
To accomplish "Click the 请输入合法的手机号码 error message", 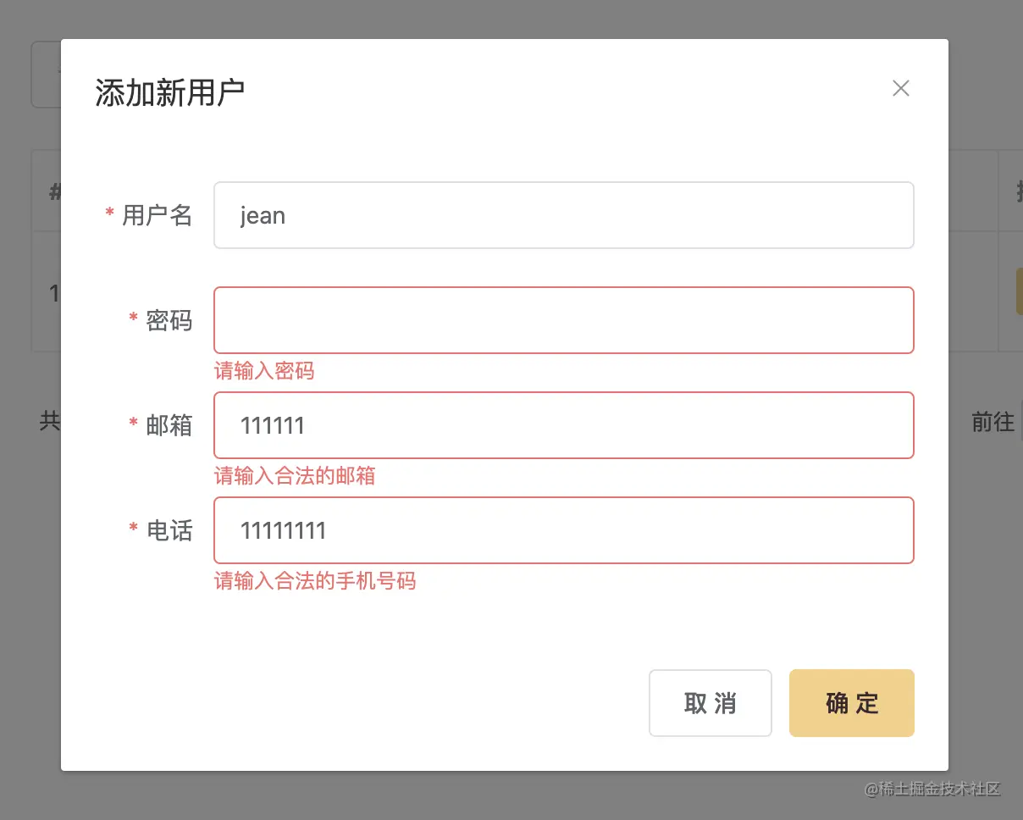I will click(x=315, y=581).
